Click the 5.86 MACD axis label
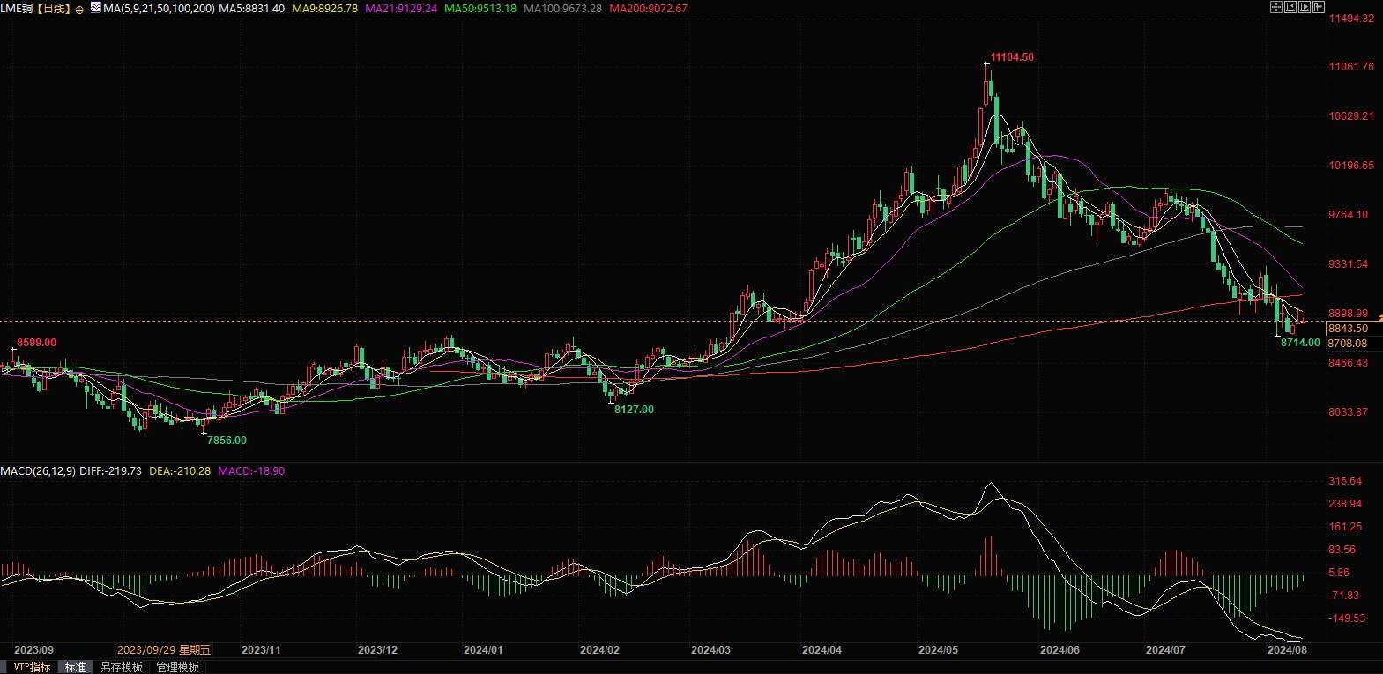The image size is (1383, 674). (x=1339, y=573)
